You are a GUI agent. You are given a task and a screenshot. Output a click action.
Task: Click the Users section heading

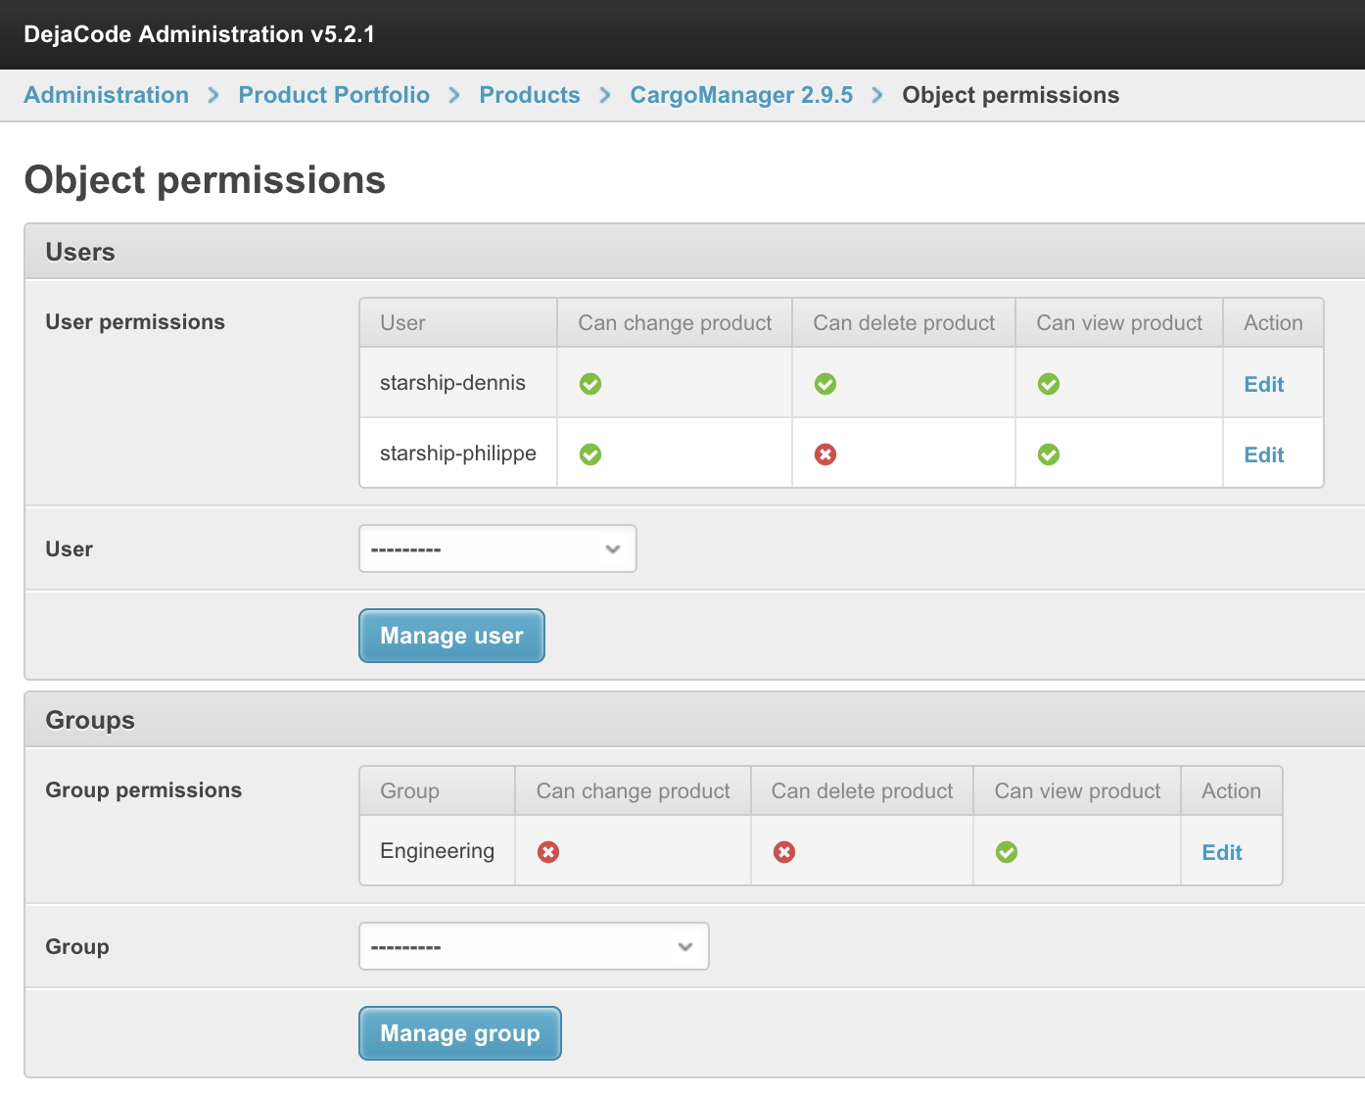click(80, 252)
